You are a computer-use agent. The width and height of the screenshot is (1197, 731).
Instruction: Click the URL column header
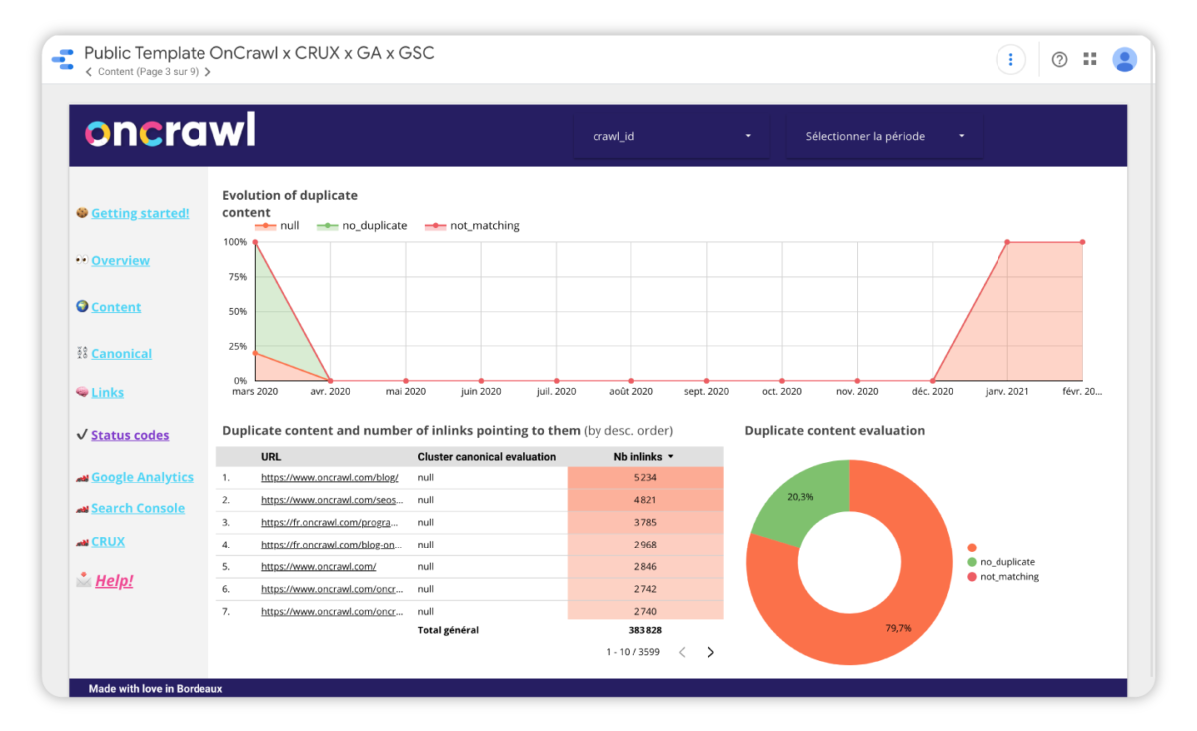tap(271, 457)
